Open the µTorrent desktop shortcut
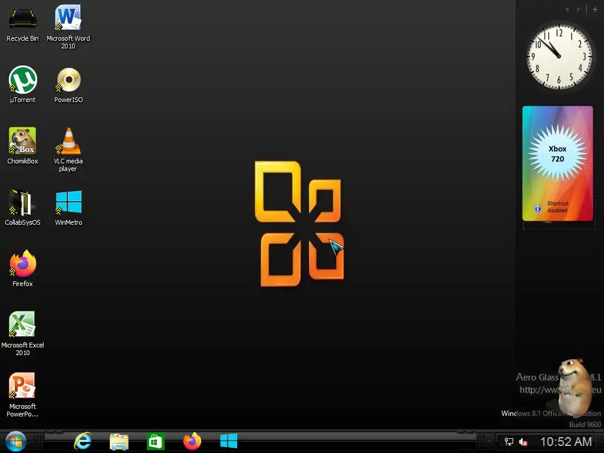Screen dimensions: 604x453 pos(23,85)
